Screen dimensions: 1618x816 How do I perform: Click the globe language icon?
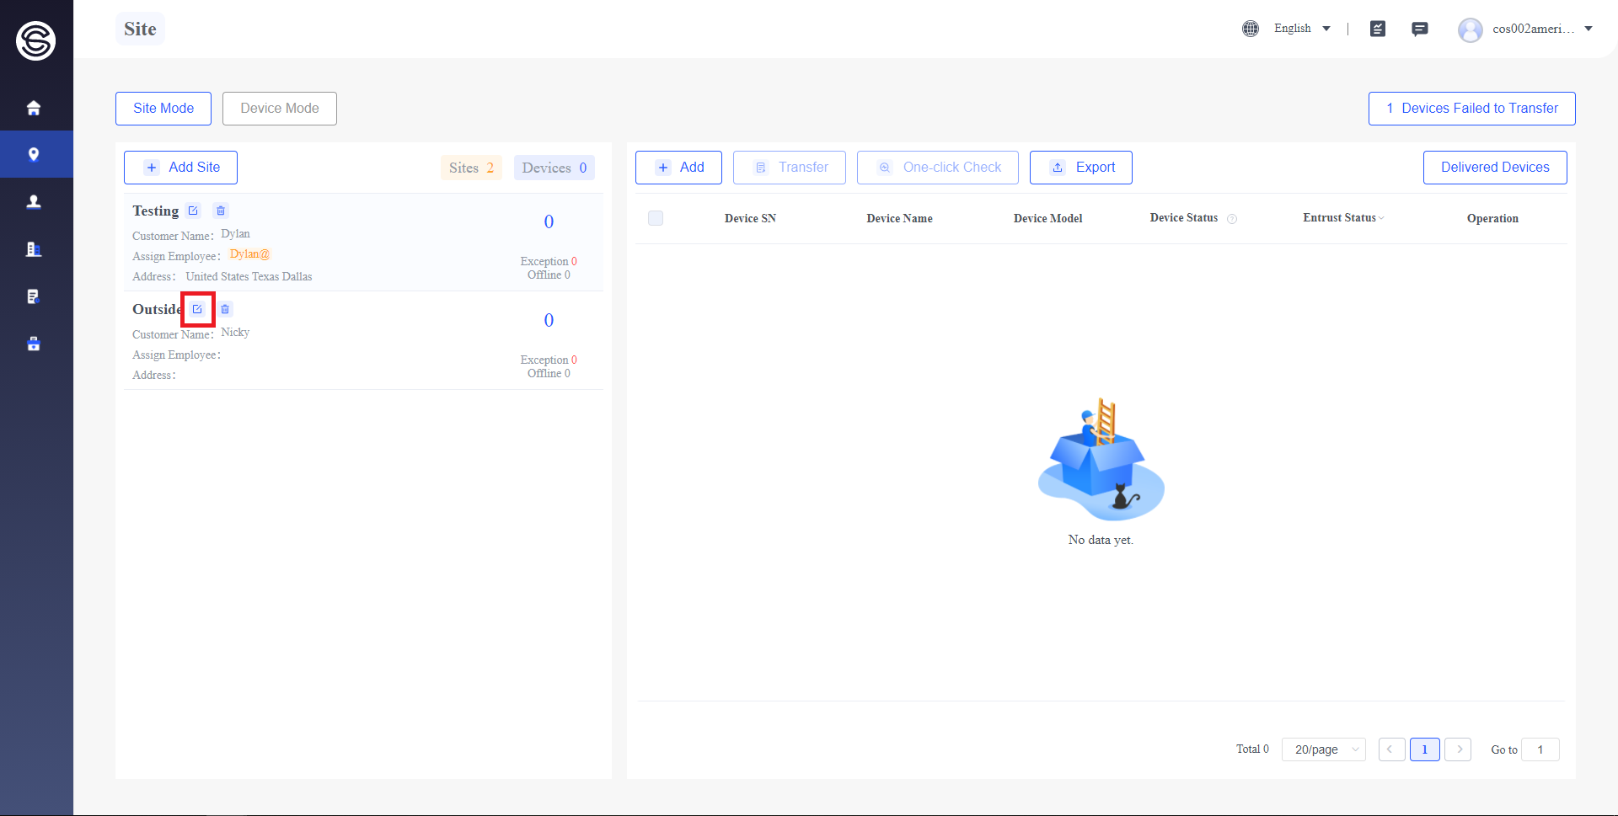click(x=1251, y=29)
